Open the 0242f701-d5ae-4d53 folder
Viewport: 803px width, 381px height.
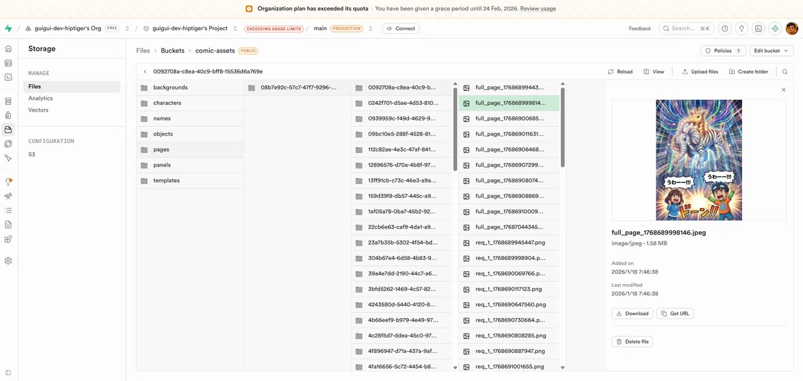tap(402, 103)
